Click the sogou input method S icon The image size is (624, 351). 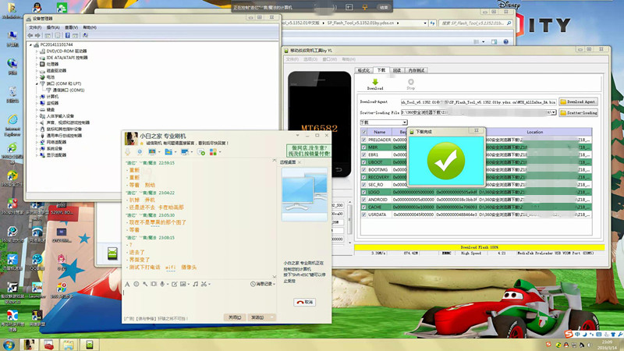pyautogui.click(x=569, y=335)
